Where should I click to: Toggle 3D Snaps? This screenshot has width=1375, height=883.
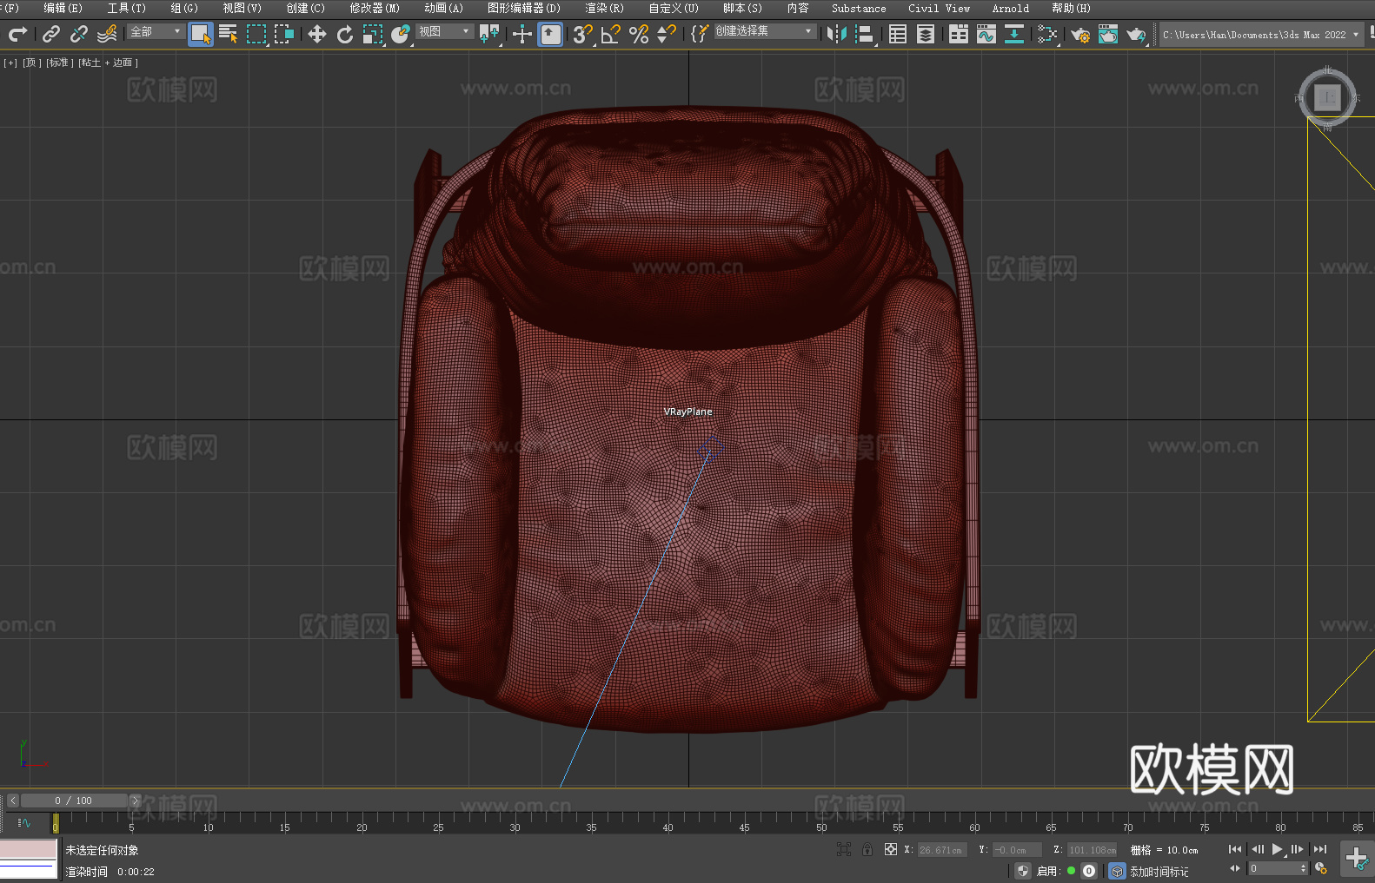582,34
